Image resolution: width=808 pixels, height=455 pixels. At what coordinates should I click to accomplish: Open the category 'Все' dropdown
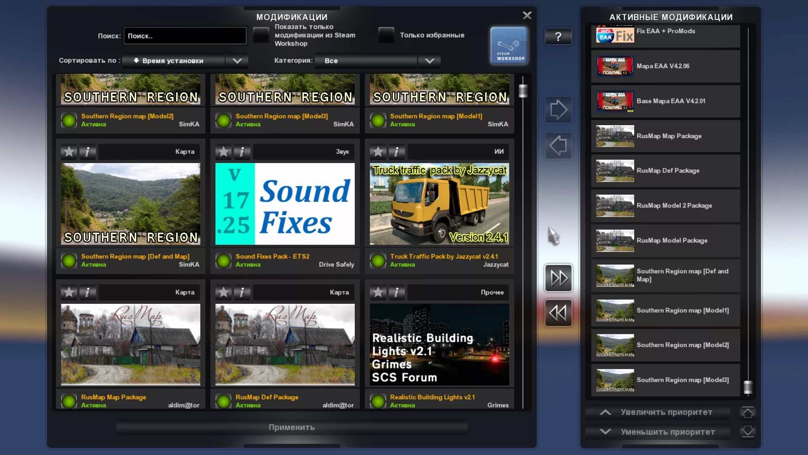[x=366, y=61]
